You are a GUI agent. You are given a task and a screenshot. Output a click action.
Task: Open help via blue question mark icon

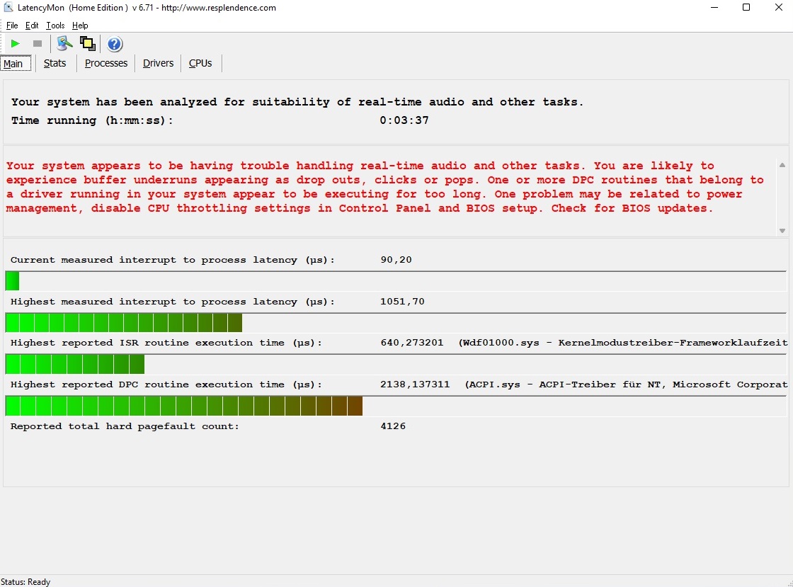click(x=115, y=44)
